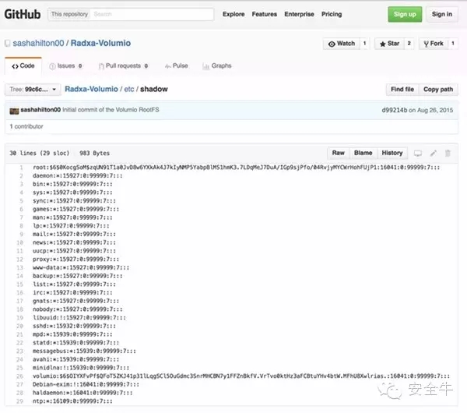Click the Copy path button
The height and width of the screenshot is (413, 467).
coord(438,90)
